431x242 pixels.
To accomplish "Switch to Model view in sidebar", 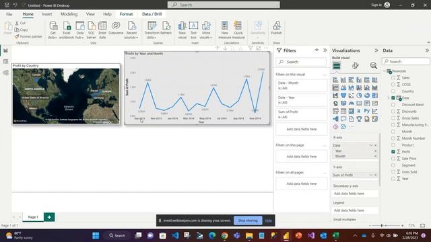I will pos(5,73).
